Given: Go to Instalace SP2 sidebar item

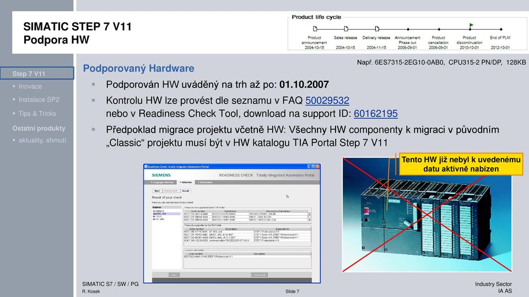Looking at the screenshot, I should click(39, 100).
